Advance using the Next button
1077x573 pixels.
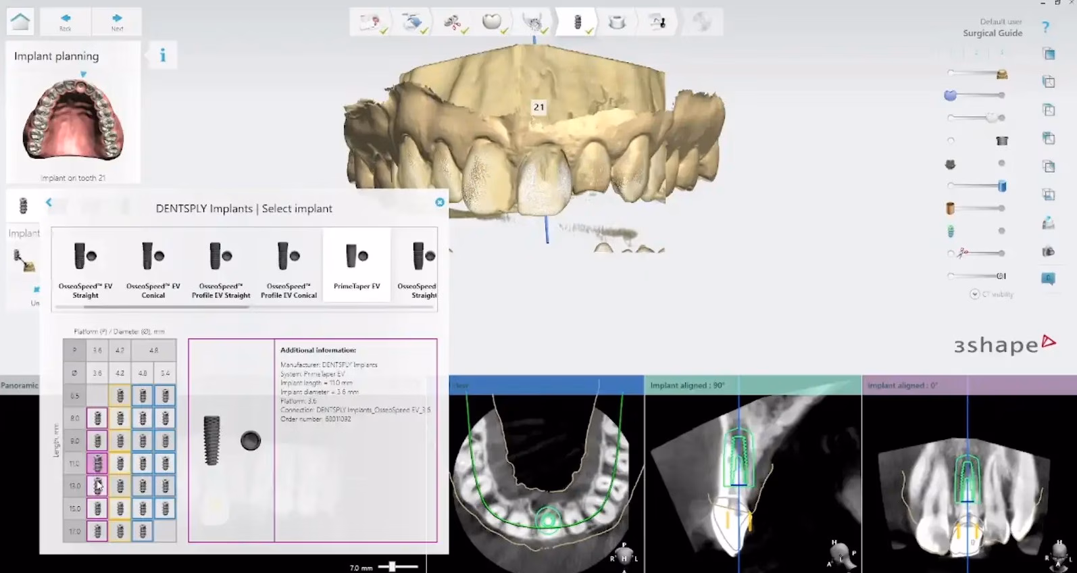tap(117, 22)
